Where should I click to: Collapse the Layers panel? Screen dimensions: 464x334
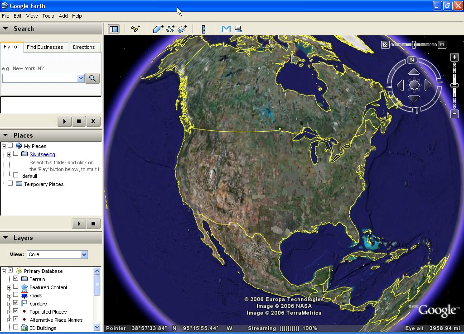tap(5, 237)
